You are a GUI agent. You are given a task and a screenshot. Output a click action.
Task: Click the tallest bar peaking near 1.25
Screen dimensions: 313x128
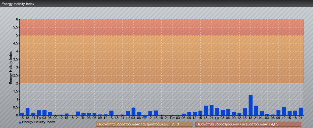[251, 105]
